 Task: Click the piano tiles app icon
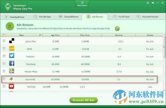pyautogui.click(x=12, y=41)
